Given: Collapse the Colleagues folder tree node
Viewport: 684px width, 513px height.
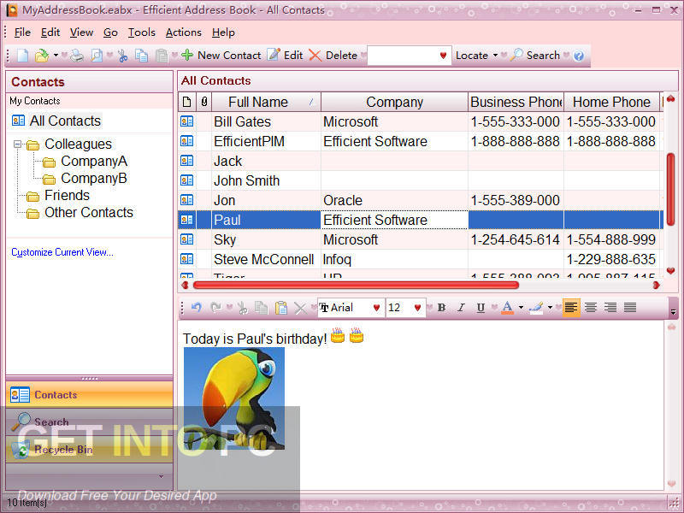Looking at the screenshot, I should click(17, 144).
